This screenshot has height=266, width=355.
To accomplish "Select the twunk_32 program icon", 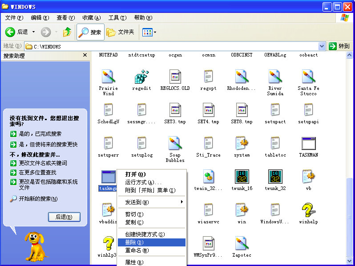I will pyautogui.click(x=275, y=176).
